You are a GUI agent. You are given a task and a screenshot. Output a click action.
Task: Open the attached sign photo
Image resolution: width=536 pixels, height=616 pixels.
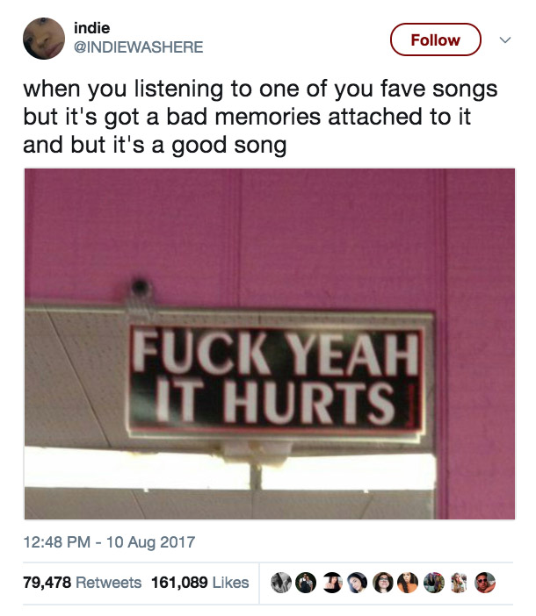tap(270, 344)
